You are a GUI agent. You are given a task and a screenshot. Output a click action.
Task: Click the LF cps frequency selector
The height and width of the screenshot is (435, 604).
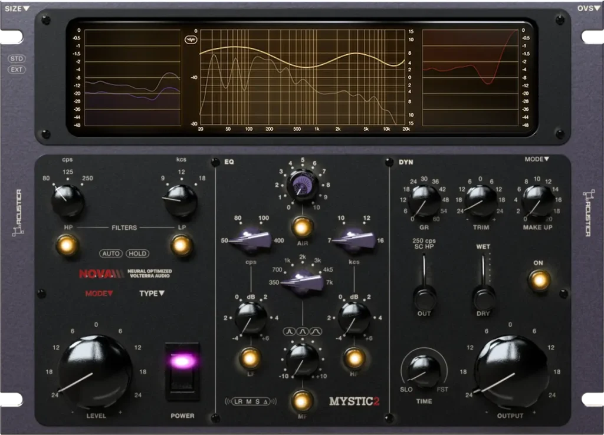click(x=250, y=240)
